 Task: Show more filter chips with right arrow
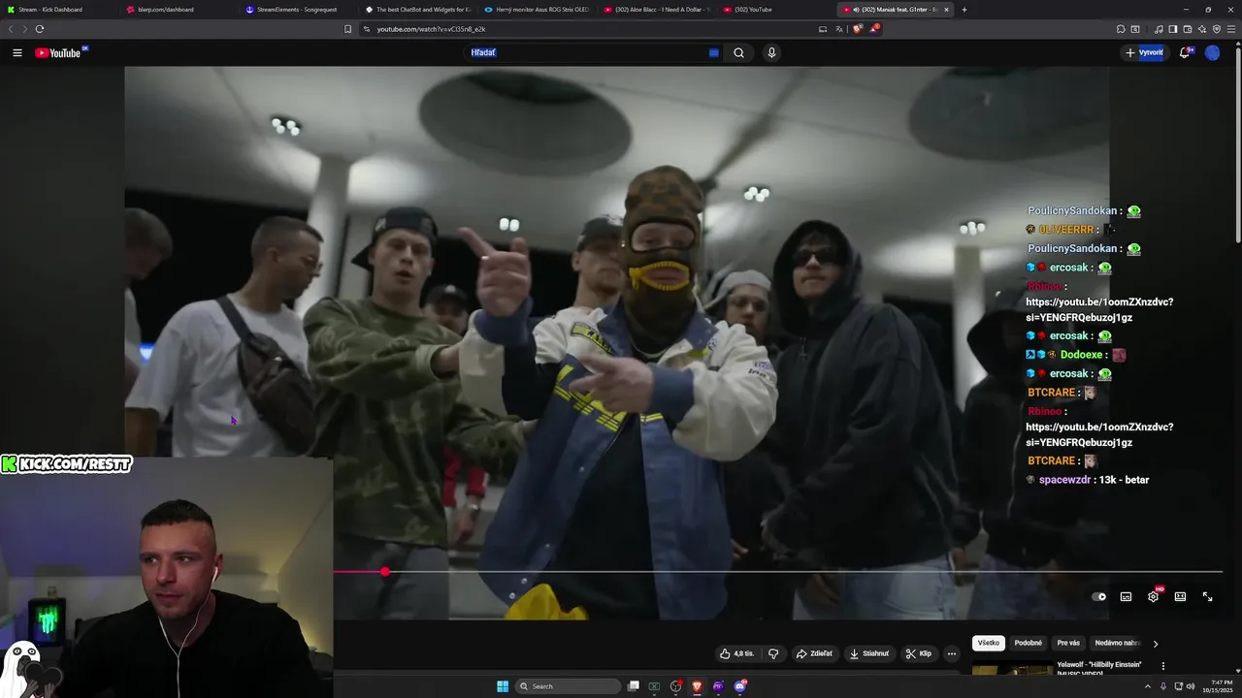click(x=1155, y=644)
